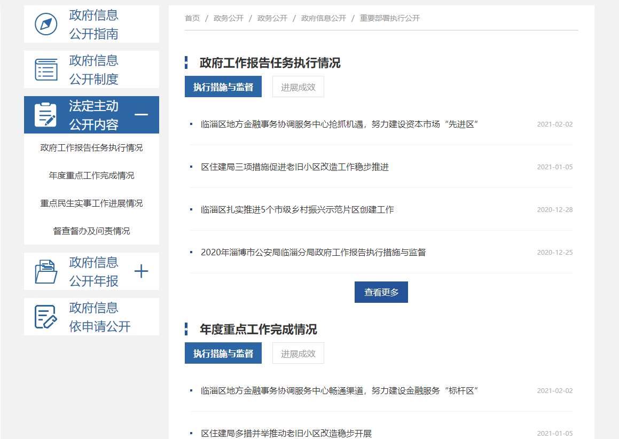The width and height of the screenshot is (619, 439).
Task: Click the clipboard icon for 法定主动公开内容
Action: pos(46,115)
